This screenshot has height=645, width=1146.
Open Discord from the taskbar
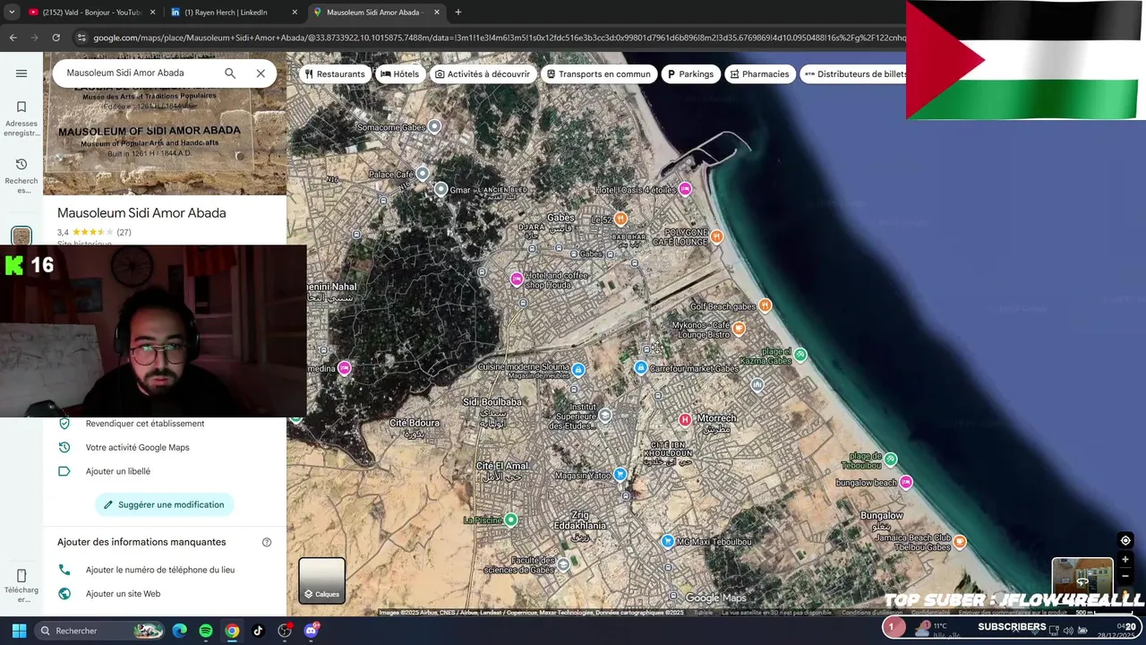[x=311, y=631]
